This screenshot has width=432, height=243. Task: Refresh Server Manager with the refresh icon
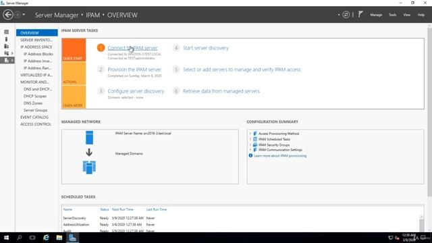346,15
